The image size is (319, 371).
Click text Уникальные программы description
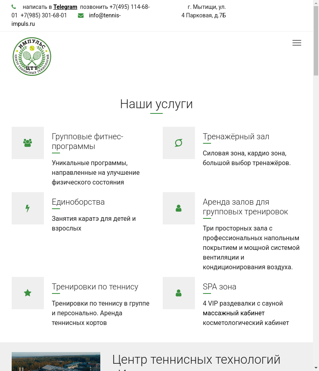click(95, 172)
